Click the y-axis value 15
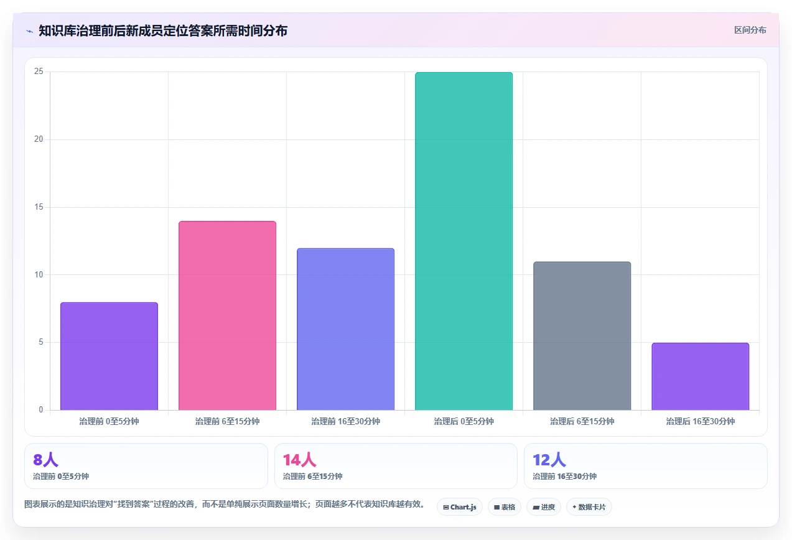 [39, 207]
